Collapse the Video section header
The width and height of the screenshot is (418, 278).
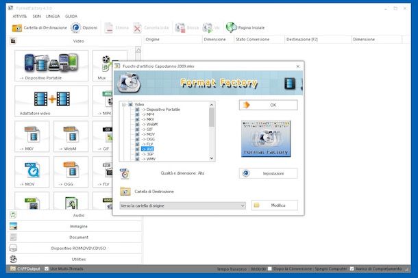click(x=75, y=41)
